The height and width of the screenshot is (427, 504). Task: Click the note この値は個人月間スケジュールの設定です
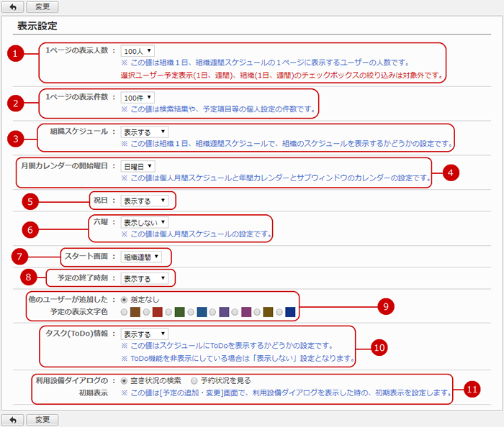[x=196, y=234]
